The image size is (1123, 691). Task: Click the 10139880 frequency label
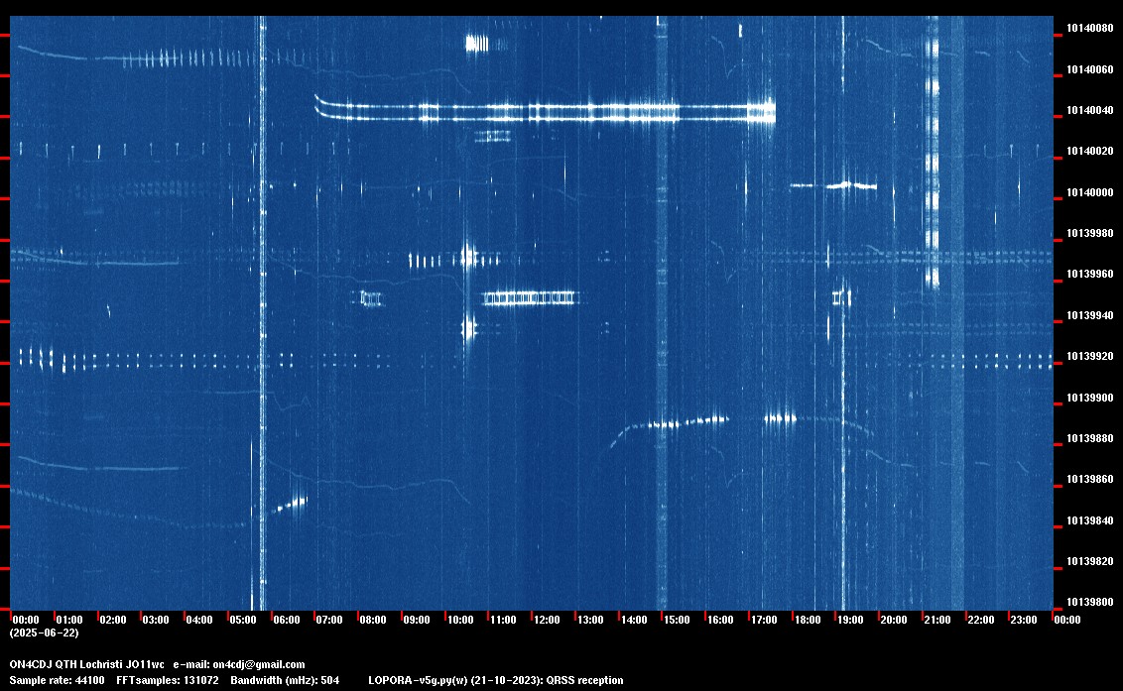(1090, 438)
